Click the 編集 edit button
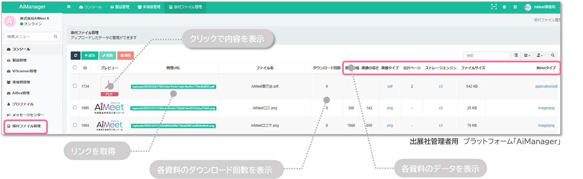This screenshot has height=179, width=583. click(x=108, y=56)
